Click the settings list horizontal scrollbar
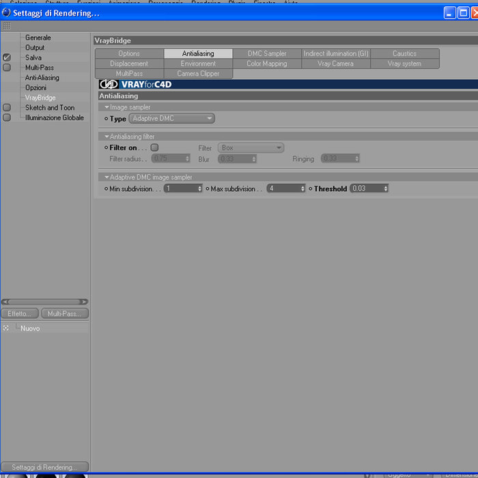478x478 pixels. (44, 302)
